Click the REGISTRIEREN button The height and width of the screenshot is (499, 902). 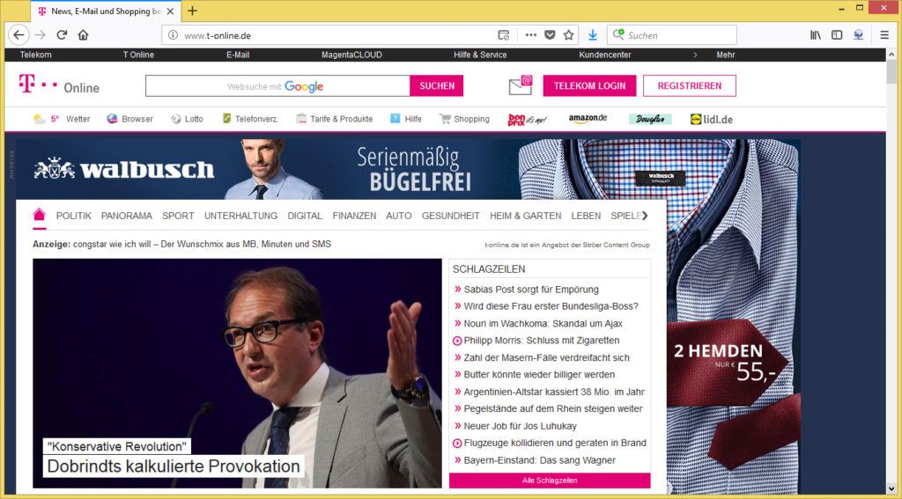(x=689, y=85)
